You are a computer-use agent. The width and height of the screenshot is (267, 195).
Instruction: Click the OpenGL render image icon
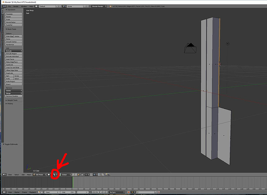pyautogui.click(x=106, y=174)
